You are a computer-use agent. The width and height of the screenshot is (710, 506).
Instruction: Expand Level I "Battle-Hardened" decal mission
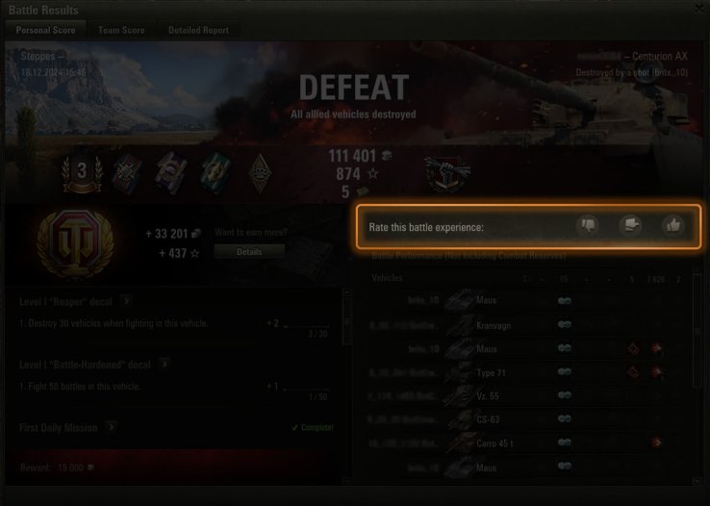click(x=165, y=364)
